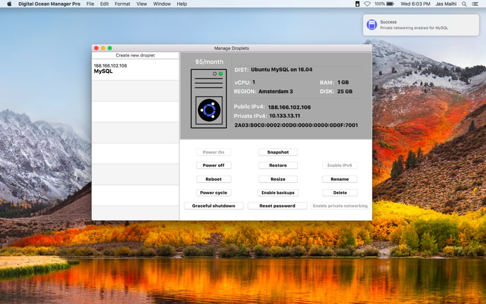This screenshot has height=304, width=486.
Task: Open Spotlight search
Action: click(x=464, y=4)
